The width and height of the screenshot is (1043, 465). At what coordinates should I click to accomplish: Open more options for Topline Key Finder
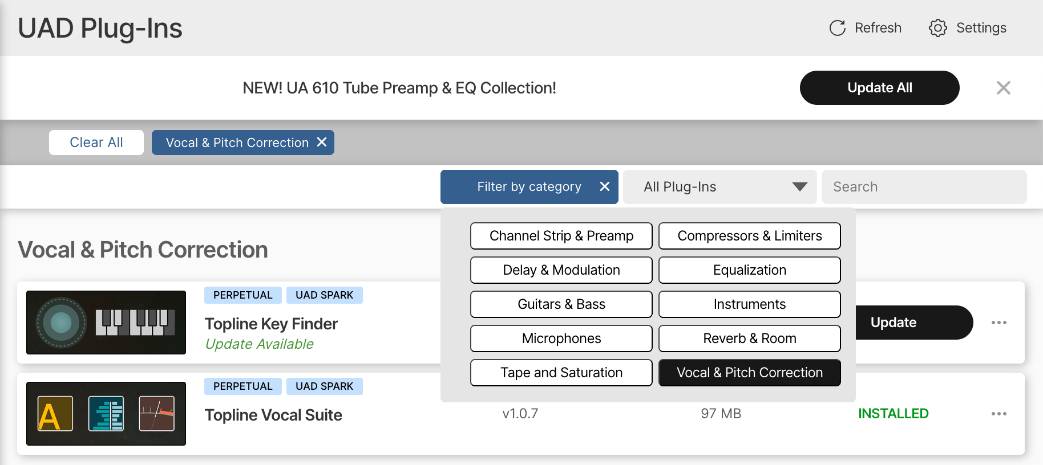[x=998, y=323]
